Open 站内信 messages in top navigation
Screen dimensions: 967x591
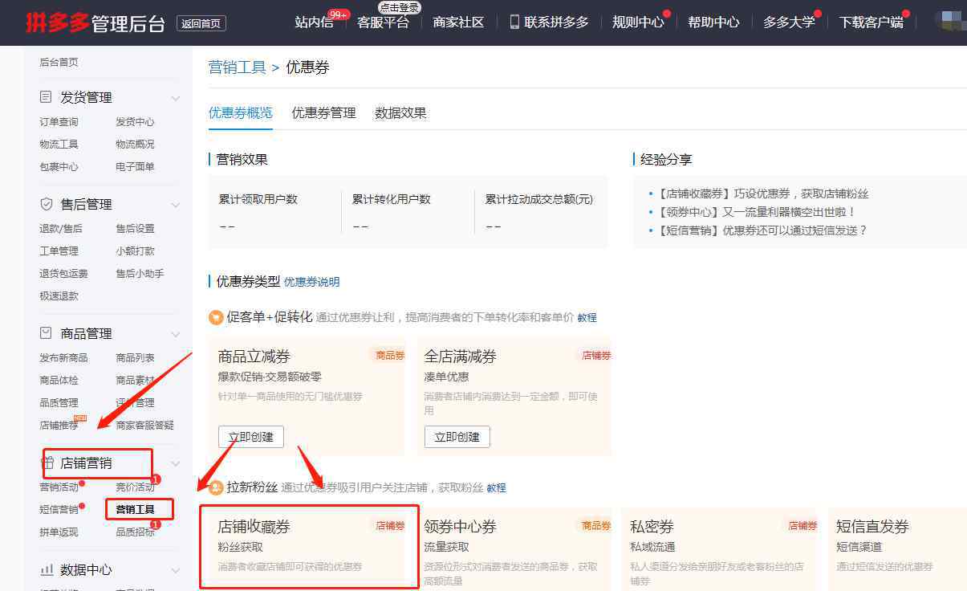314,22
